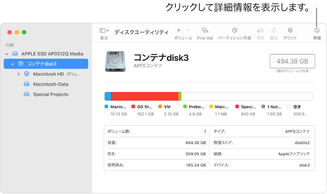Click the orange VM legend swatch

click(x=160, y=107)
